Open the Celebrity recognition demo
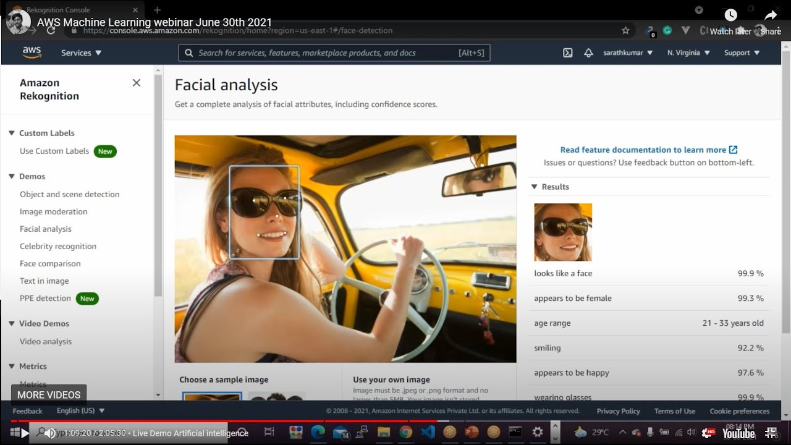This screenshot has height=445, width=791. click(58, 246)
